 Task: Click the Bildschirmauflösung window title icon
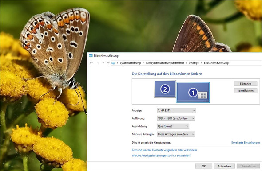pyautogui.click(x=91, y=56)
